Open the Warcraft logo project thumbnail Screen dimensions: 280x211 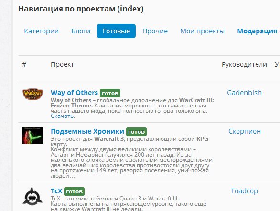point(32,94)
